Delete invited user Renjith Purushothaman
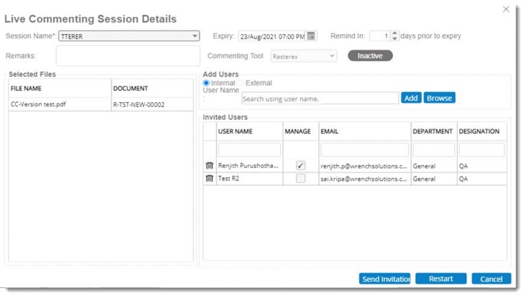 click(x=209, y=166)
